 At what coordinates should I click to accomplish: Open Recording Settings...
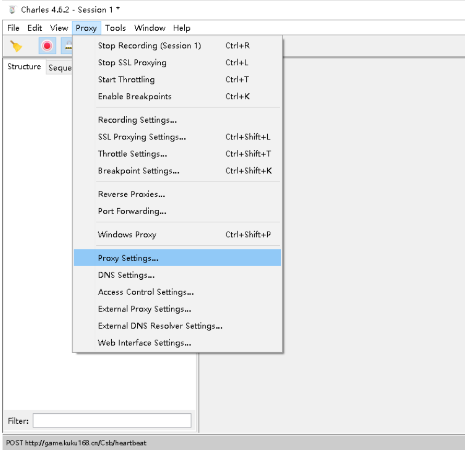(177, 120)
